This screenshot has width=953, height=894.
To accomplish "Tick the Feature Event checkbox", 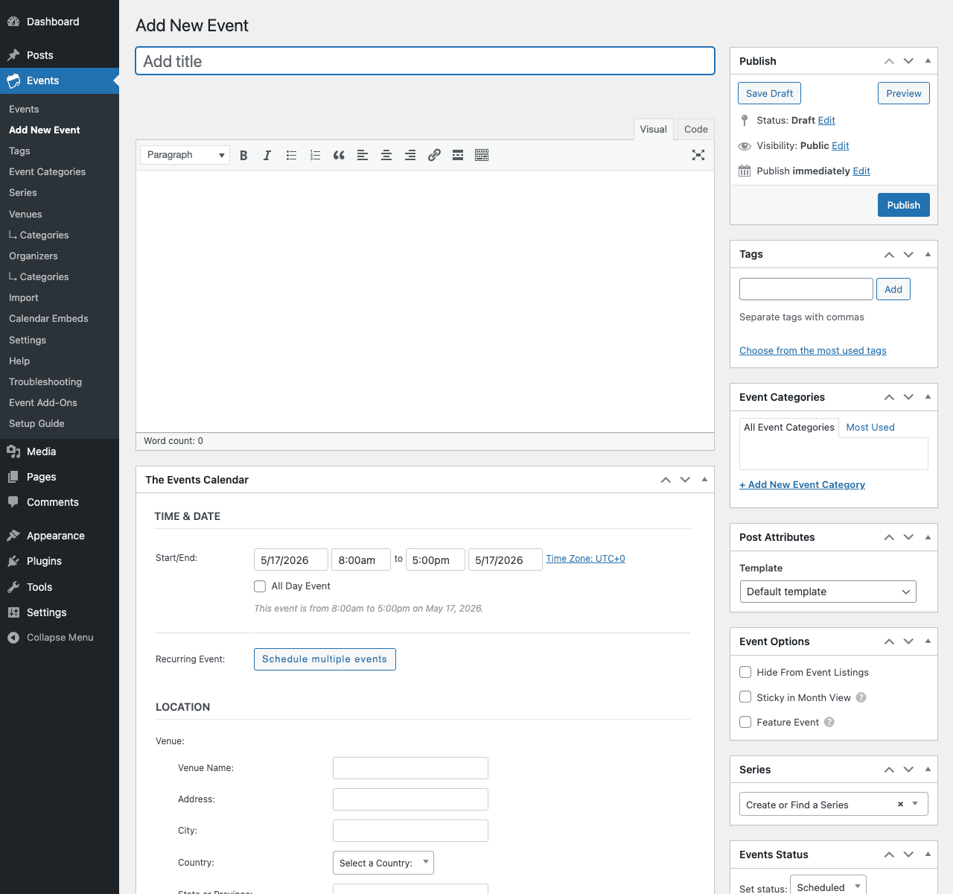I will pyautogui.click(x=745, y=722).
